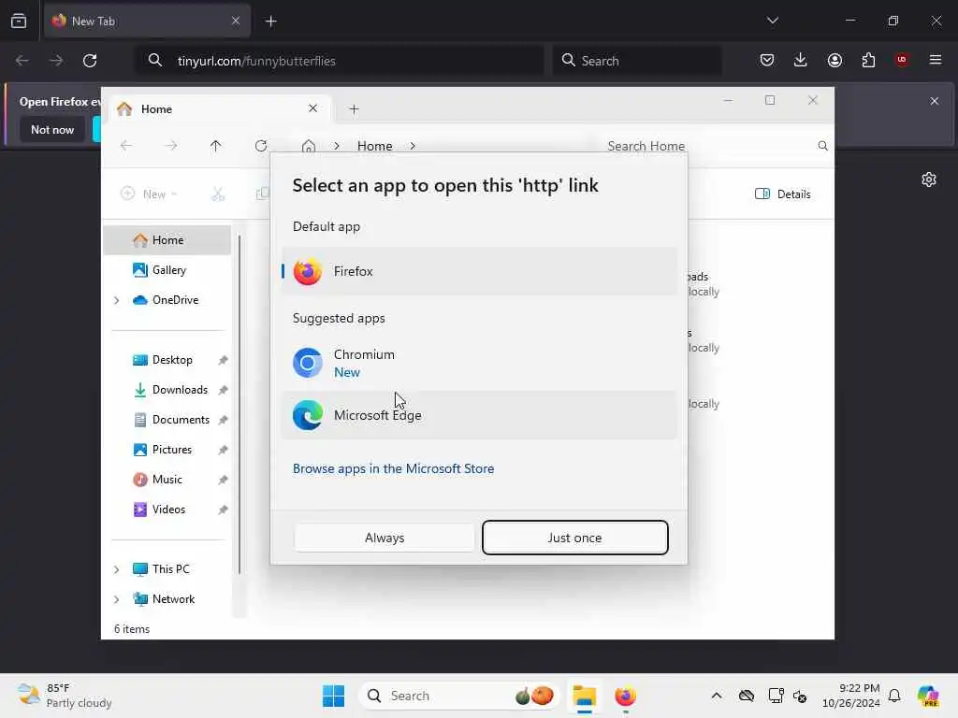Click the Firefox Search box

coord(637,61)
